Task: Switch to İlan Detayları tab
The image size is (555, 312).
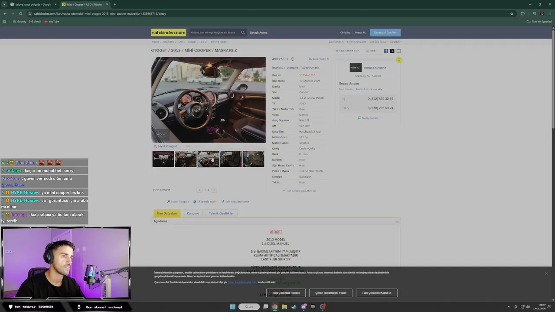Action: [x=167, y=213]
